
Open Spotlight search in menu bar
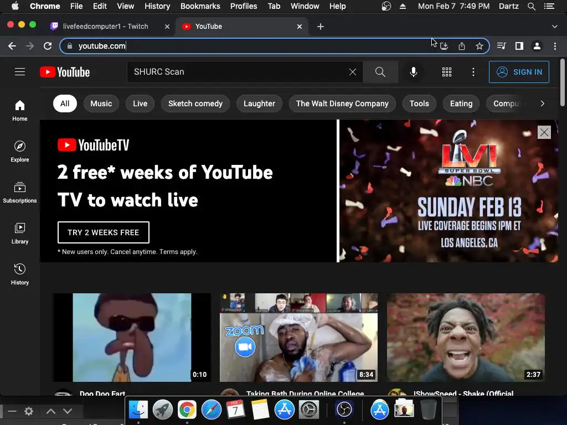click(x=532, y=6)
